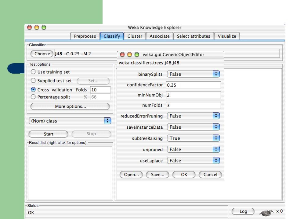Select the Percentage split radio button
Screen dimensions: 293x219
pos(33,97)
